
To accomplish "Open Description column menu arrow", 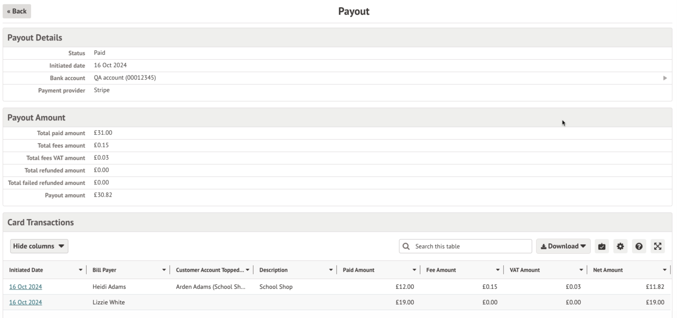I will 331,270.
